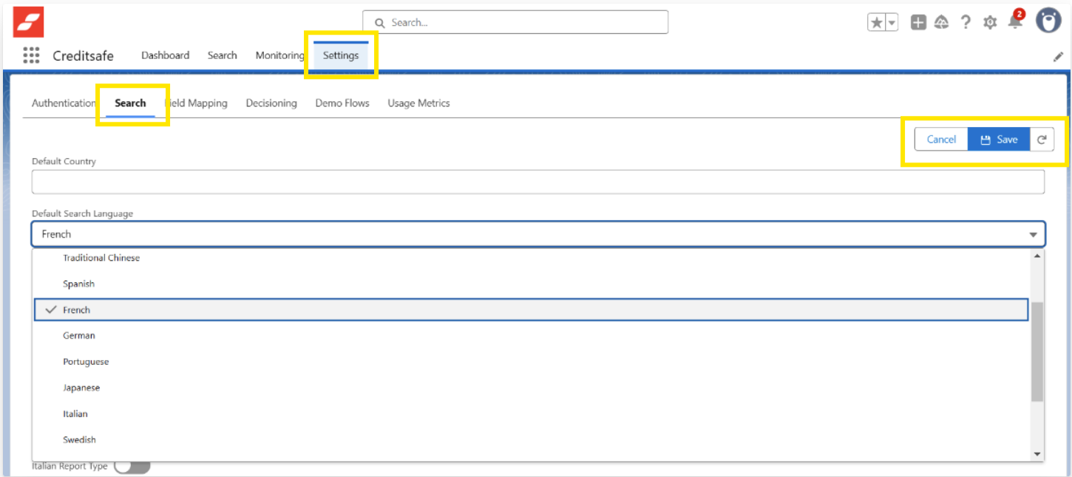
Task: Choose Italian from the language list
Action: pos(531,413)
